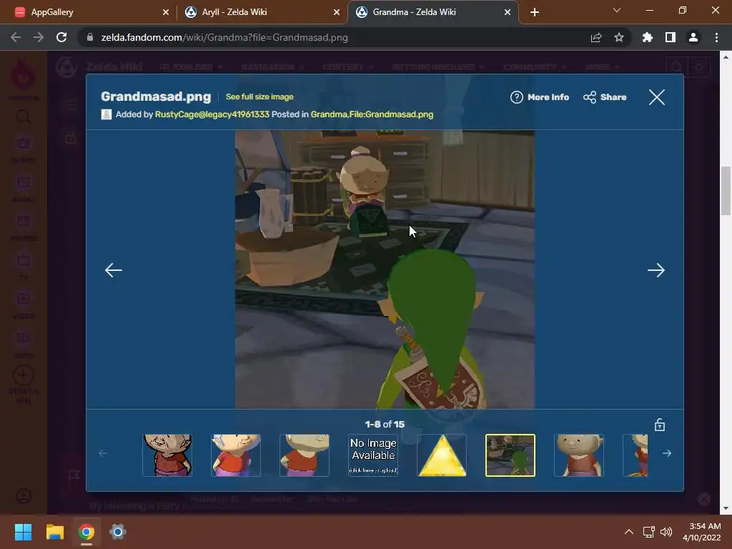Open Windows Start menu
732x549 pixels.
[23, 532]
